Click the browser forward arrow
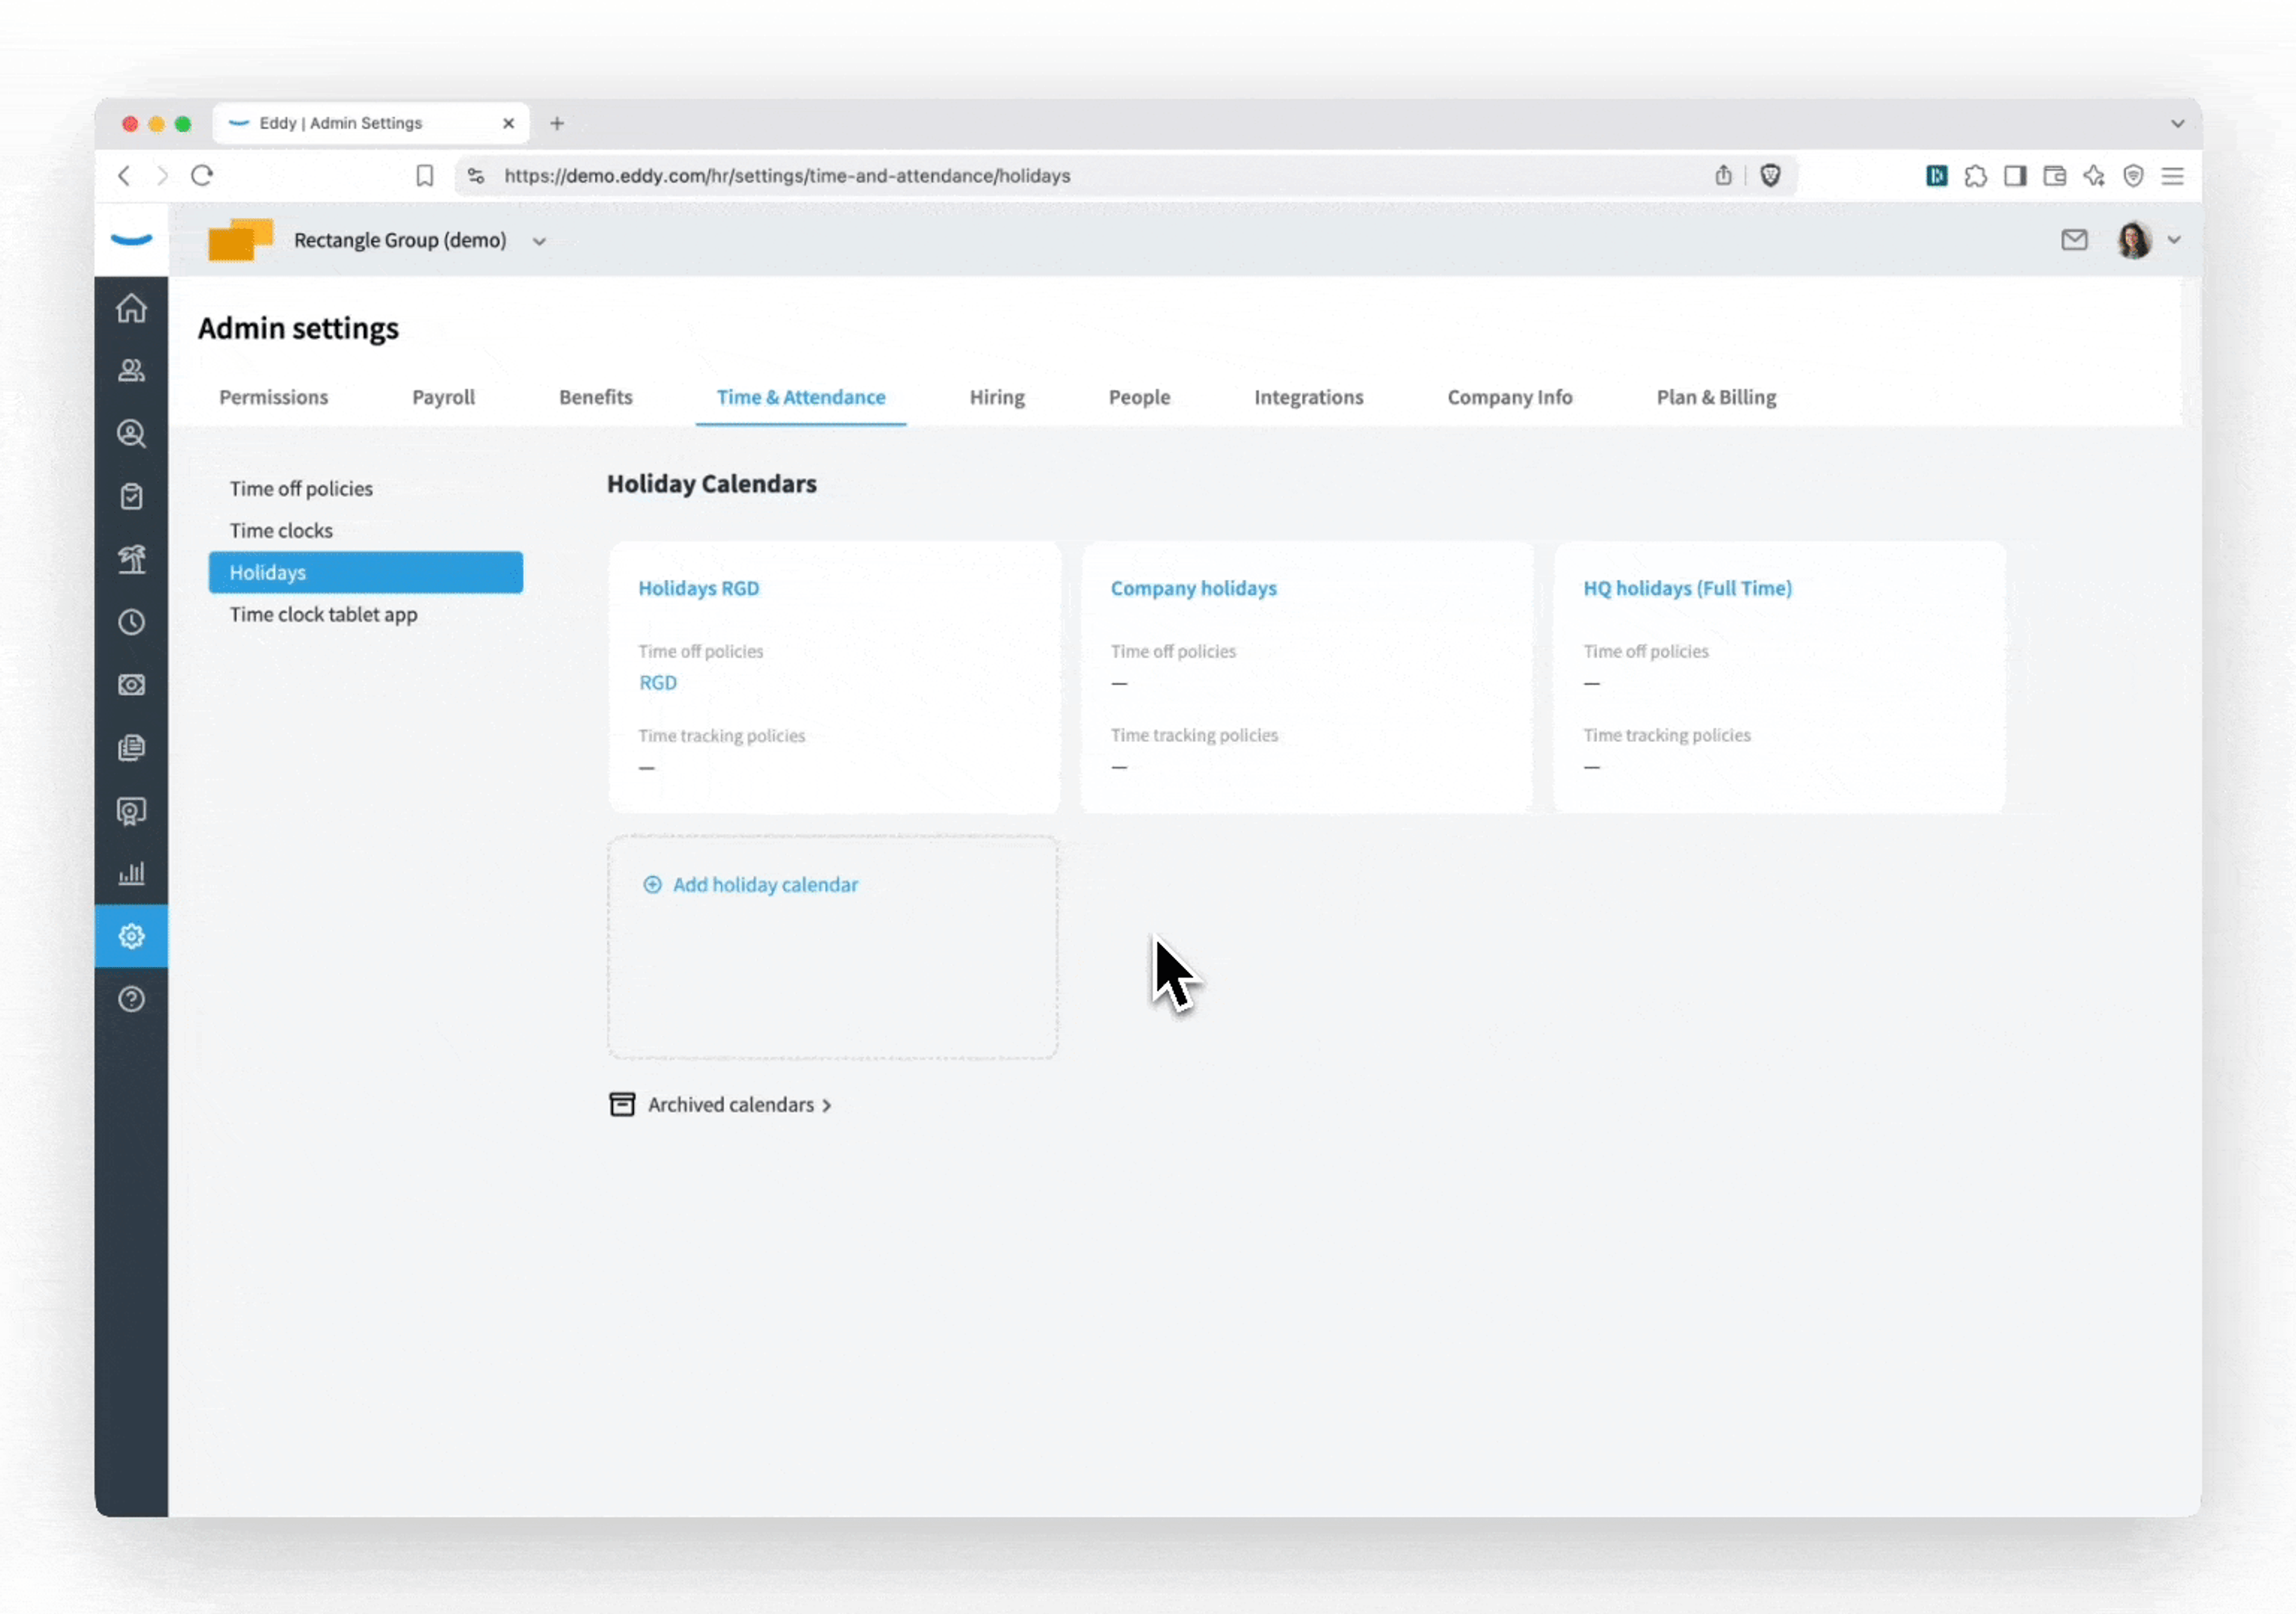 coord(162,176)
